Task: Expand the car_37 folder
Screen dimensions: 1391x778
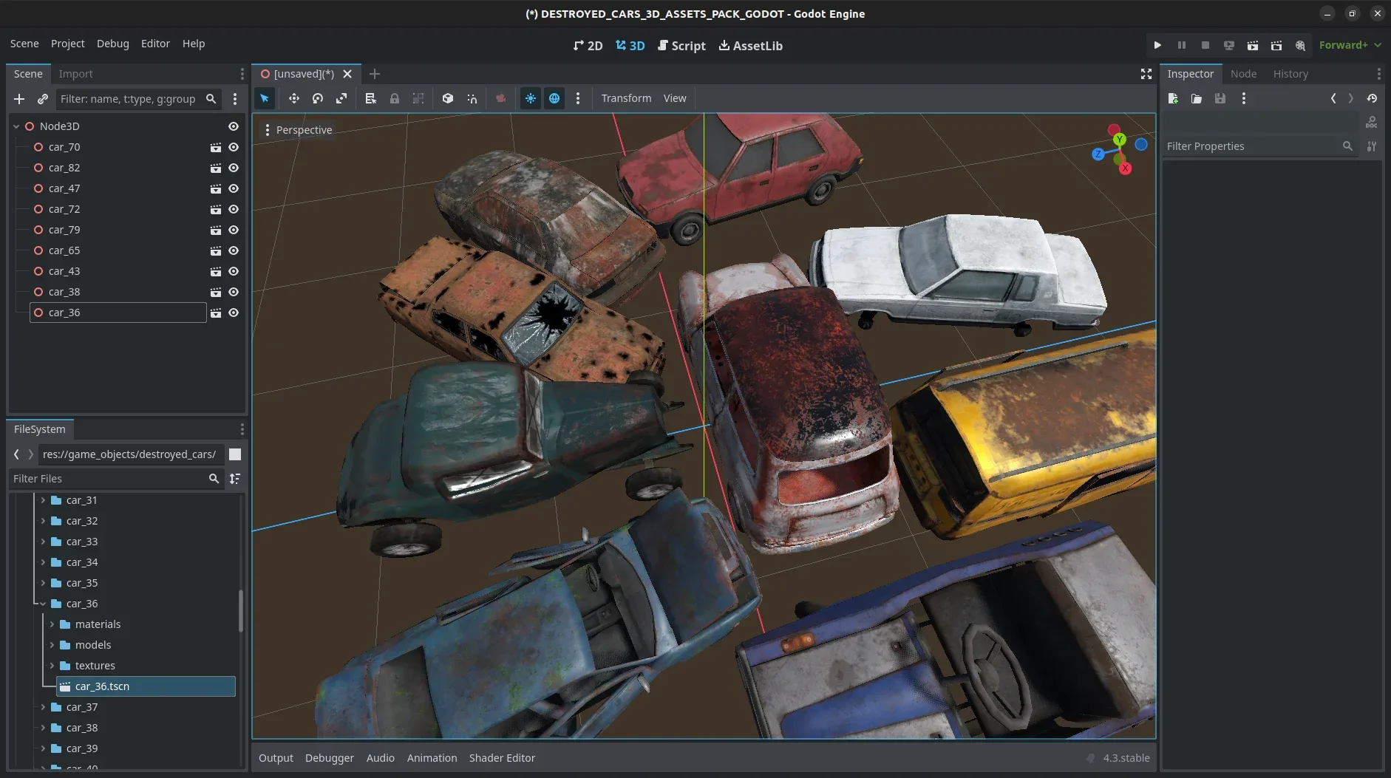Action: click(43, 707)
